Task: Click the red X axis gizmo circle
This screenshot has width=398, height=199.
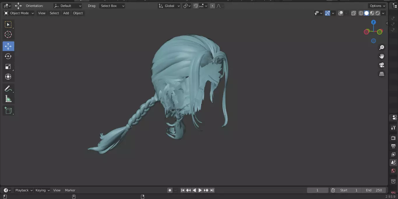Action: [367, 32]
